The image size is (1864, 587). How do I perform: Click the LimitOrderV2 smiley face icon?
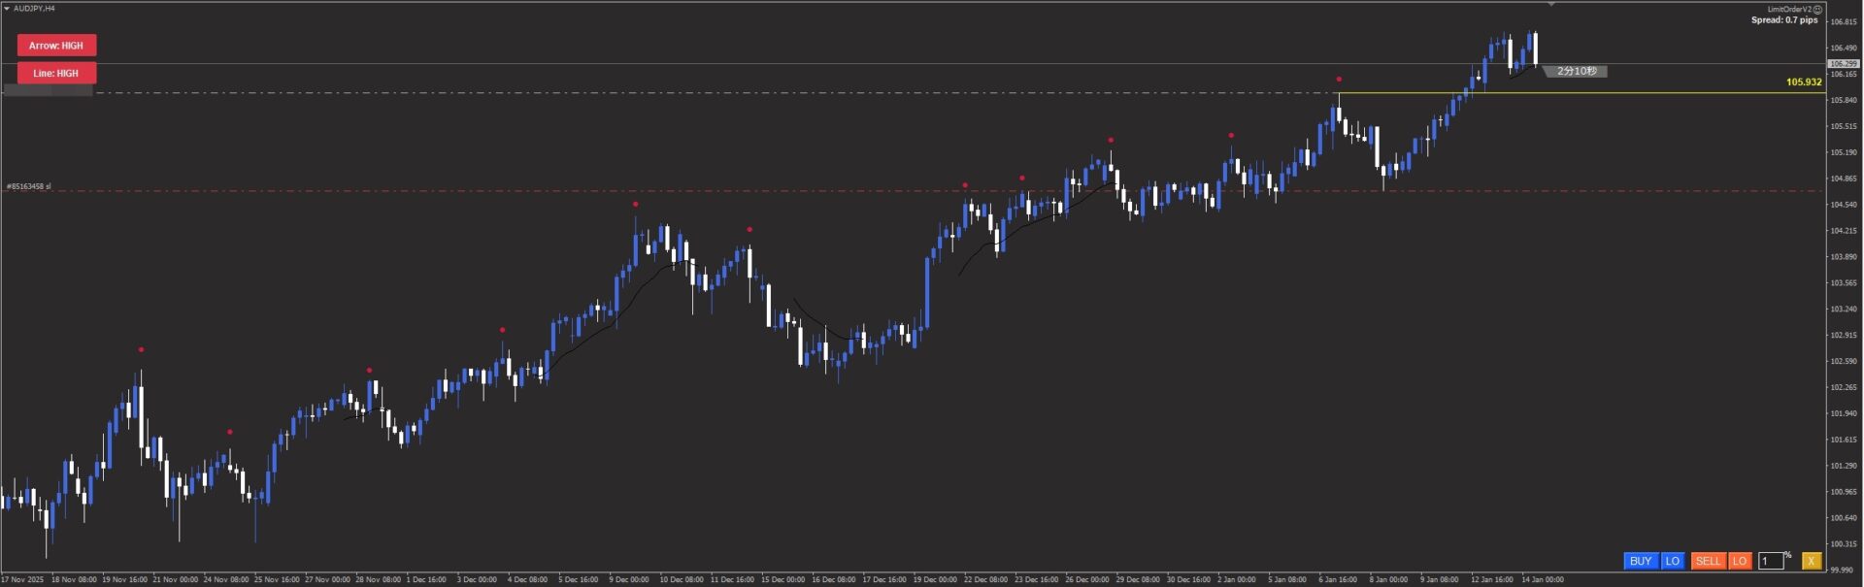(x=1817, y=9)
